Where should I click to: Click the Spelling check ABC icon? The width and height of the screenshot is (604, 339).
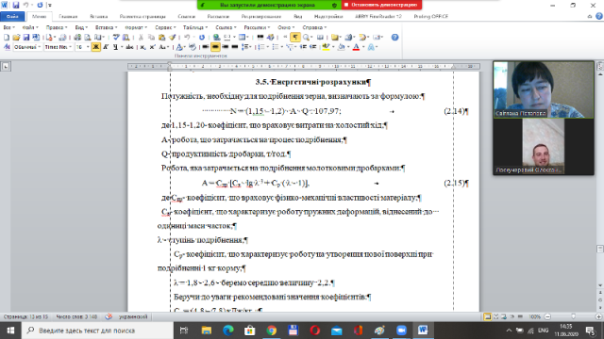pos(116,38)
